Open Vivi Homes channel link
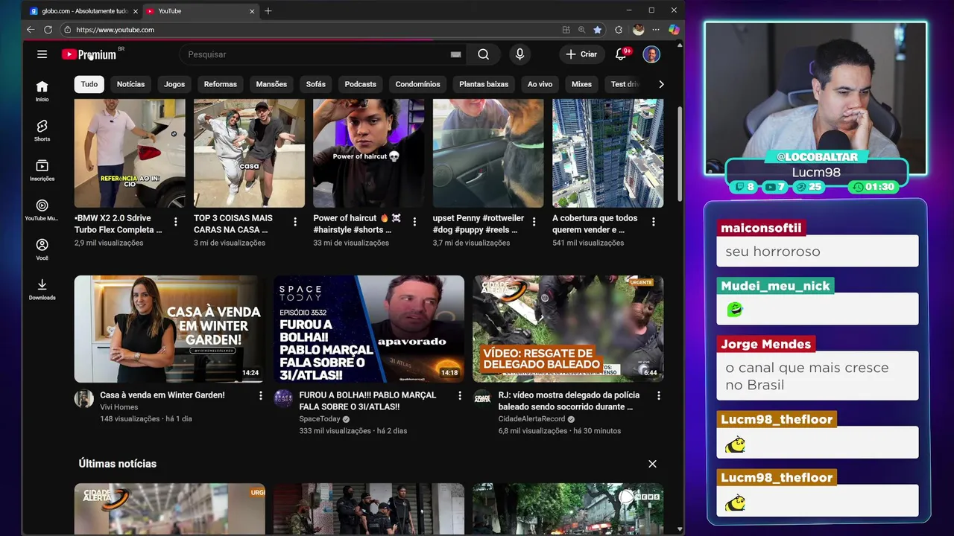The width and height of the screenshot is (954, 536). (119, 407)
